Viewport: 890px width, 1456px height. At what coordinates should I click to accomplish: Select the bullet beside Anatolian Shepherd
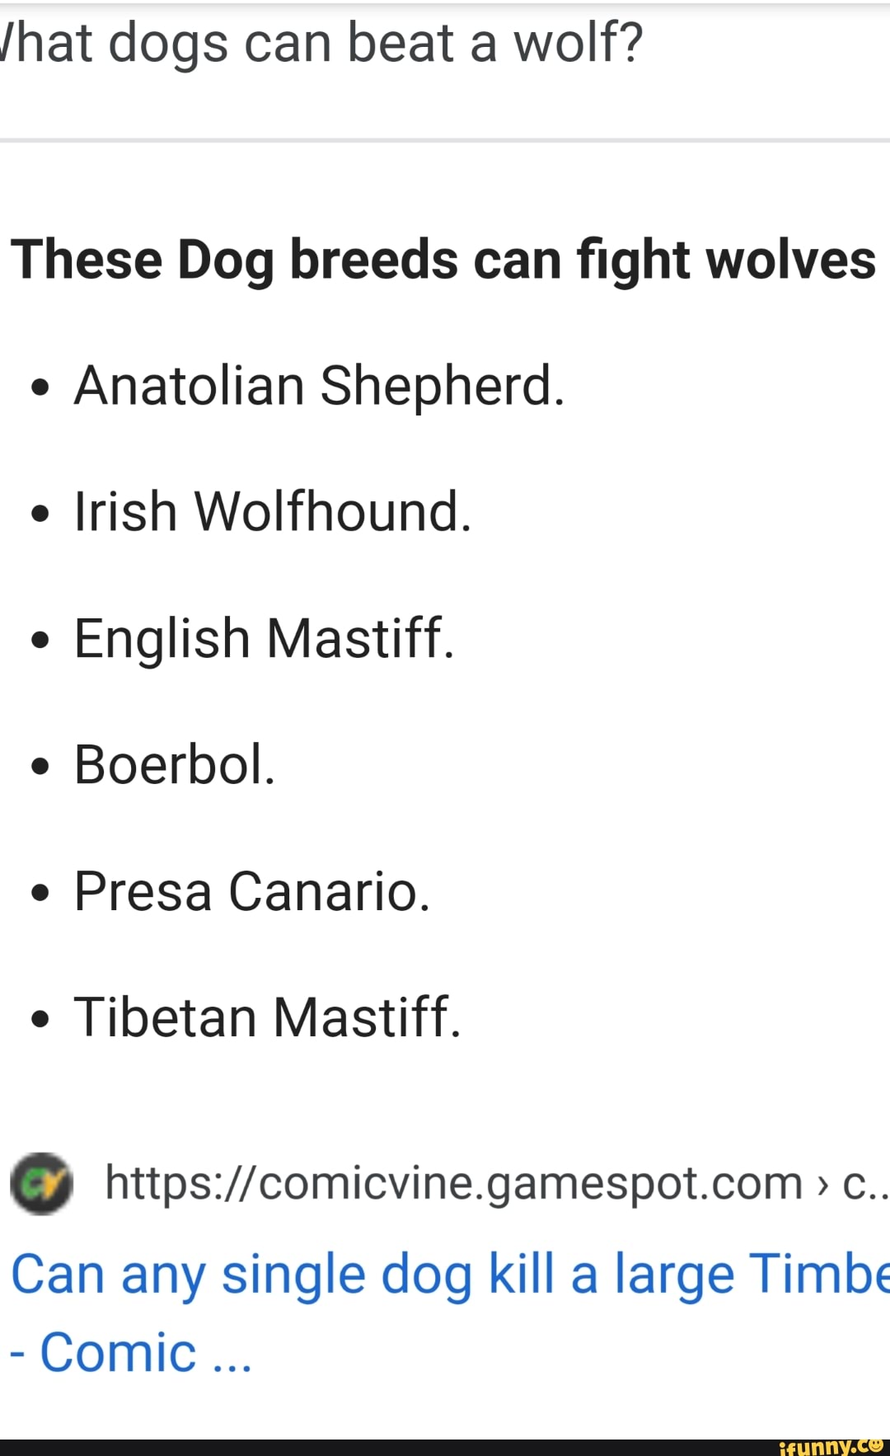pos(40,384)
